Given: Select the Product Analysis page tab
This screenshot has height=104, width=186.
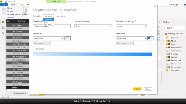Looking at the screenshot, I should [20, 93].
